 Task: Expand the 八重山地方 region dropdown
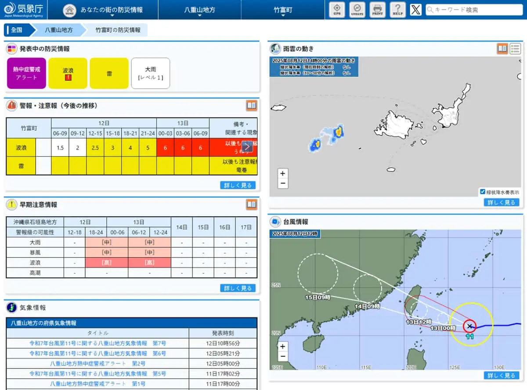pyautogui.click(x=199, y=10)
